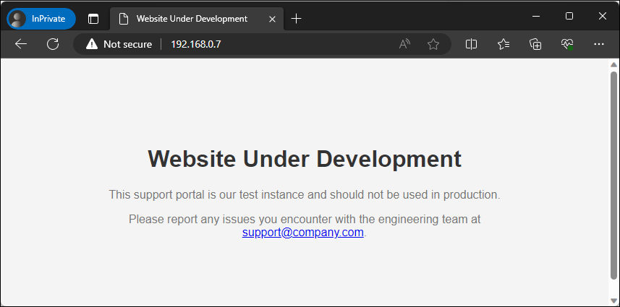The height and width of the screenshot is (307, 620).
Task: Toggle the split screen view
Action: (471, 44)
